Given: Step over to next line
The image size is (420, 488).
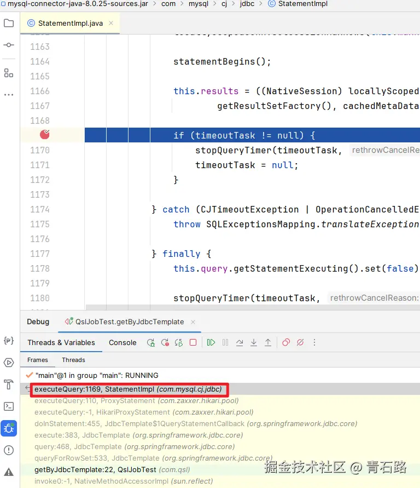Looking at the screenshot, I should click(240, 343).
